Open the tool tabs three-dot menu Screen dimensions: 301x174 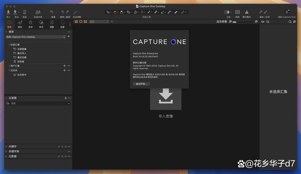(70, 24)
